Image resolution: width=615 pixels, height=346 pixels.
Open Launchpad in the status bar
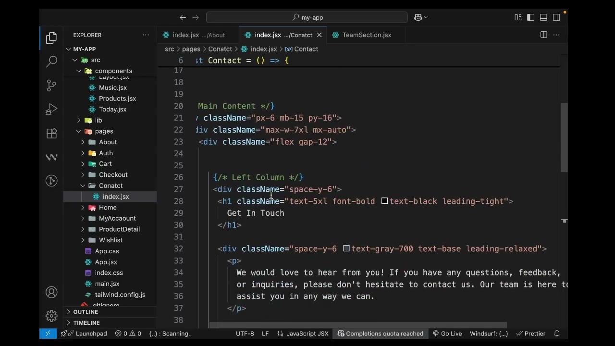coord(84,334)
